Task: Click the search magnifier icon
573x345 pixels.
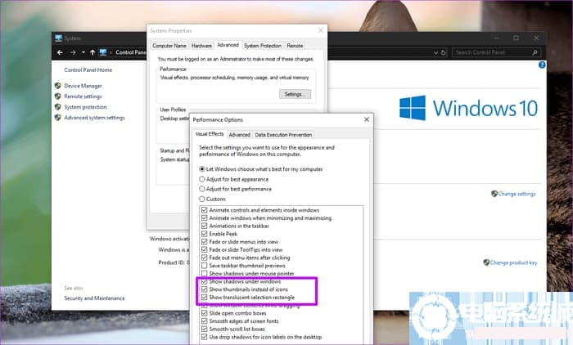Action: point(535,52)
